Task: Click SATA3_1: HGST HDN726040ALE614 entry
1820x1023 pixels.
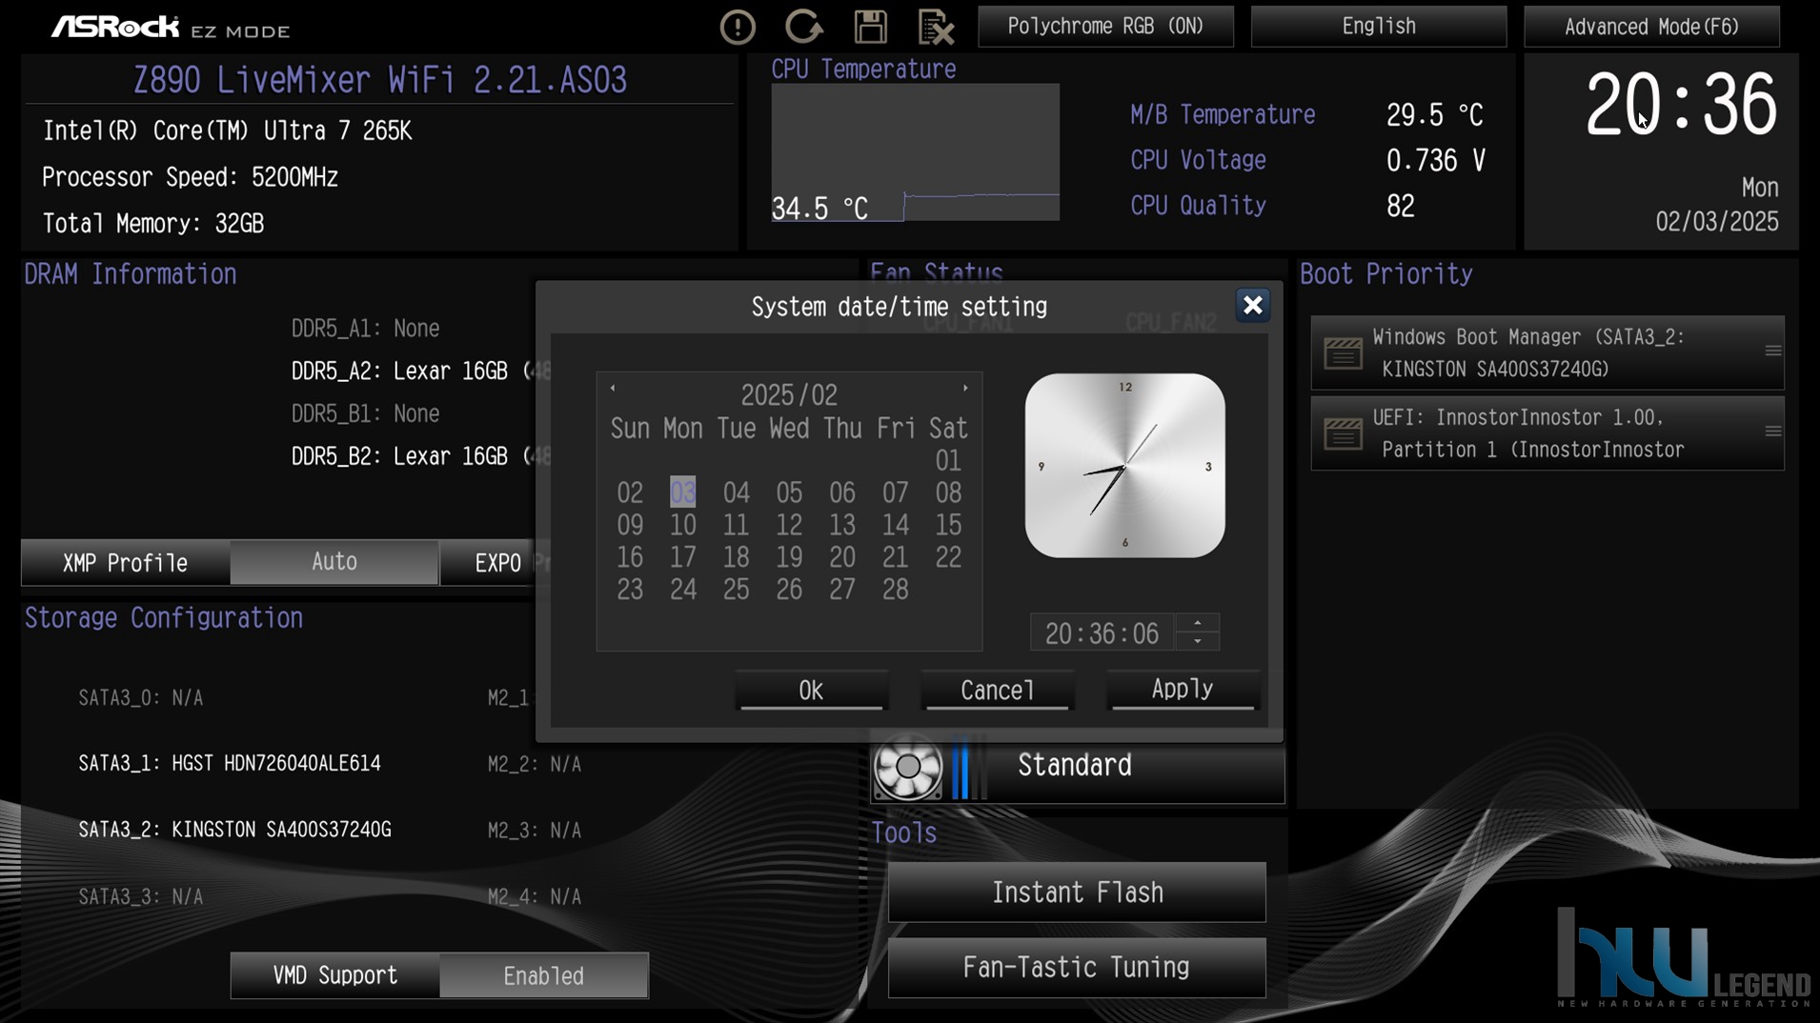Action: pyautogui.click(x=230, y=764)
